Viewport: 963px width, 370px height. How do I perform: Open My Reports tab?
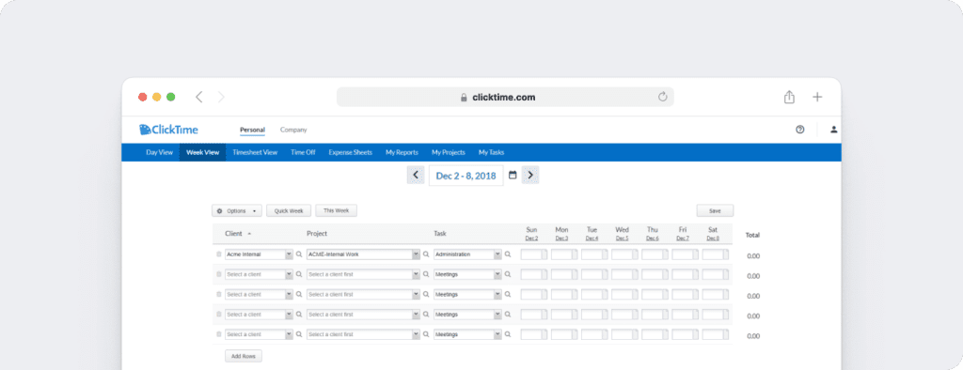click(x=402, y=152)
